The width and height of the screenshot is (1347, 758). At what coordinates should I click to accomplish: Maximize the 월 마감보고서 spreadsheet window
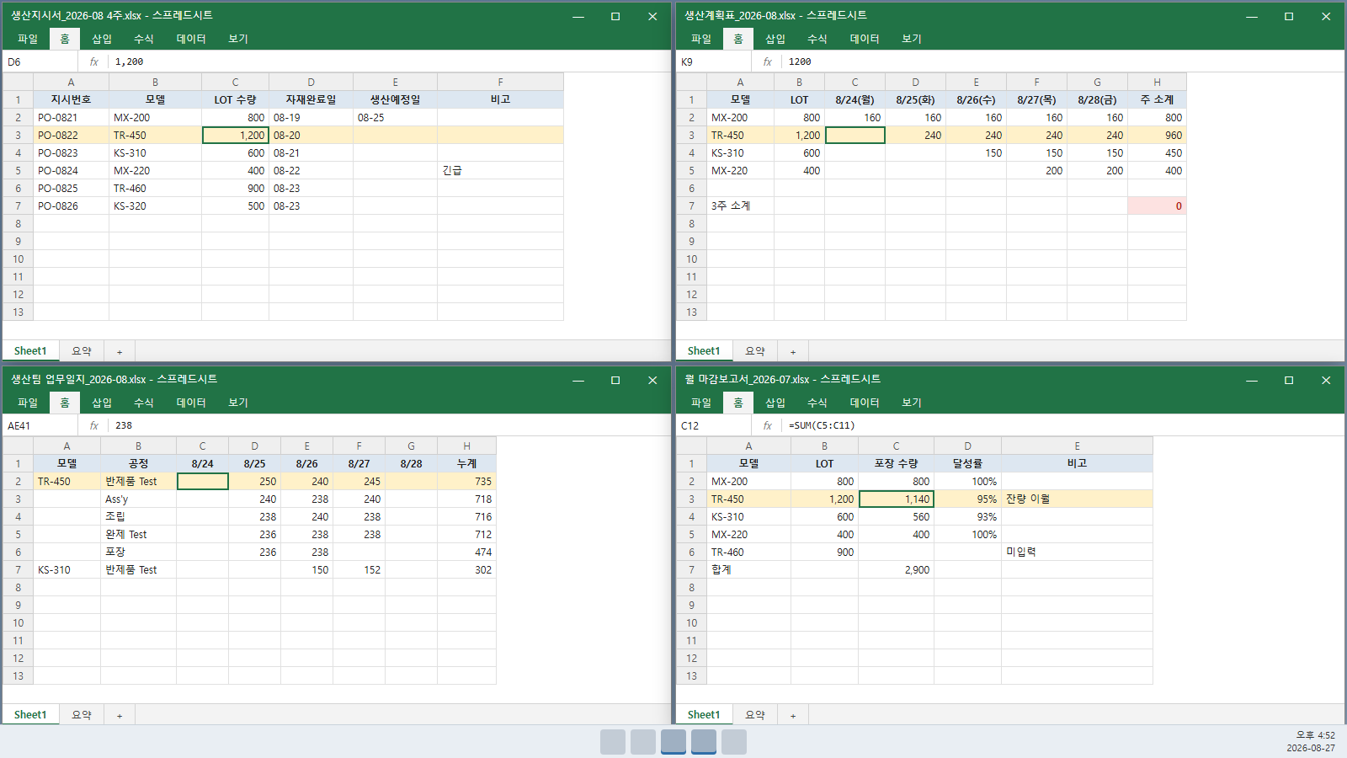(x=1289, y=380)
